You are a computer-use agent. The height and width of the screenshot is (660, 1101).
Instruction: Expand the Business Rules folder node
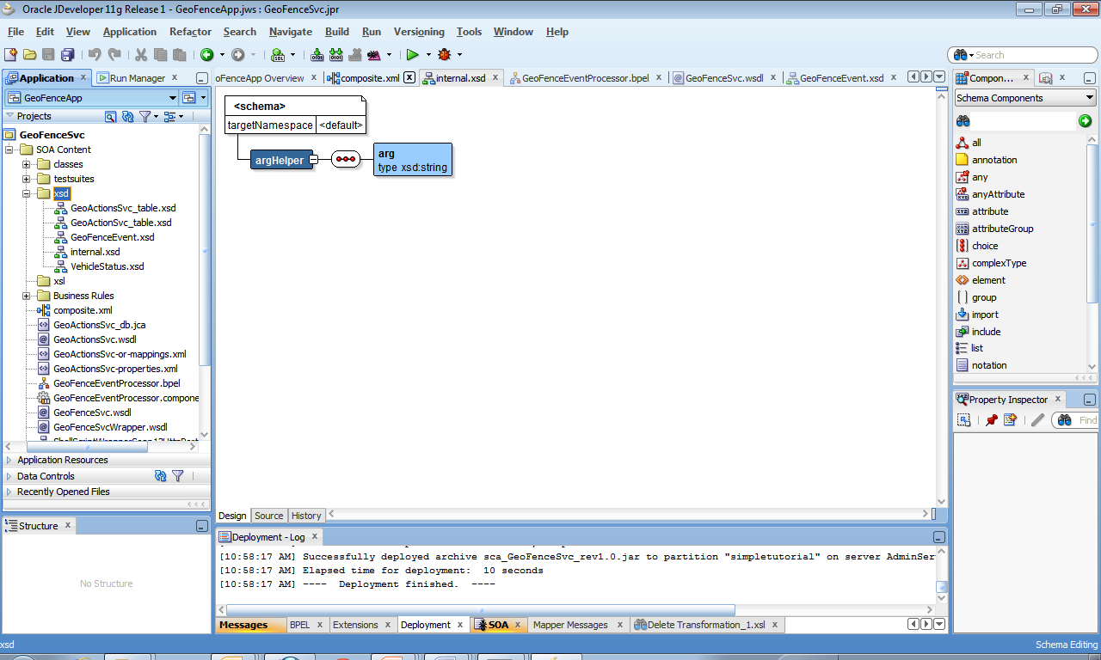[27, 296]
